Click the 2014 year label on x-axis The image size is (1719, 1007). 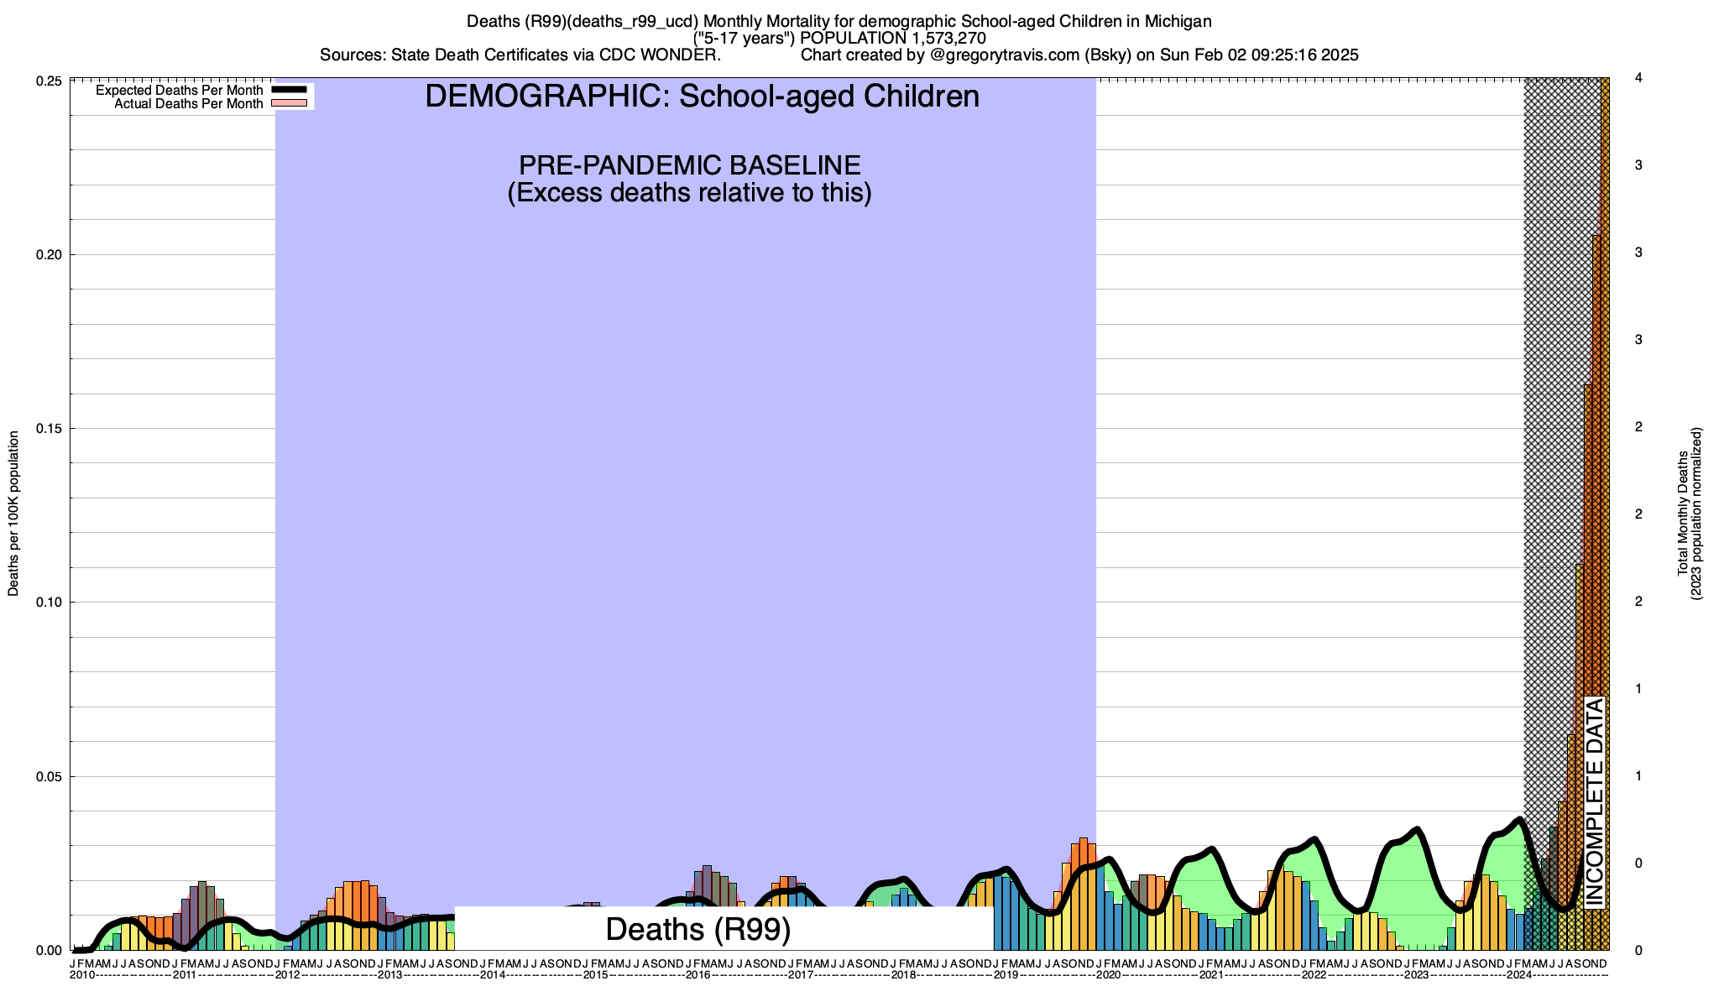pos(493,975)
